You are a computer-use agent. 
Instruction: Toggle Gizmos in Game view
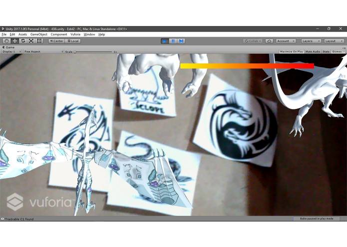tap(338, 51)
